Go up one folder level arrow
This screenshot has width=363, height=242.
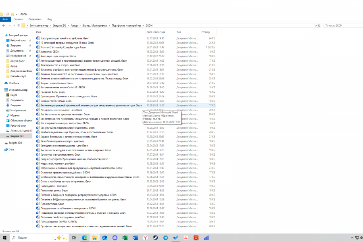[19, 25]
